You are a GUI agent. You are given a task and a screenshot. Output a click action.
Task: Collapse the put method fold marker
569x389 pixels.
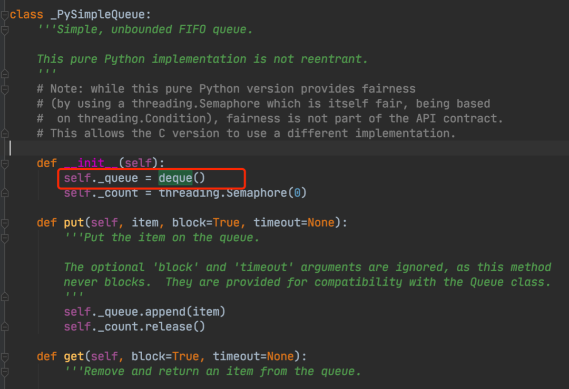point(5,223)
